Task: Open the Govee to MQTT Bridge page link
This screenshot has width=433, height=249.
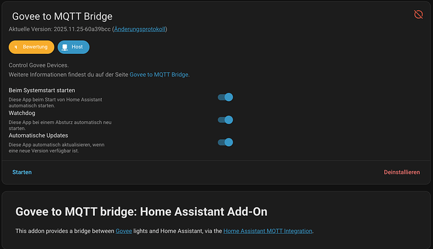Action: pos(159,75)
